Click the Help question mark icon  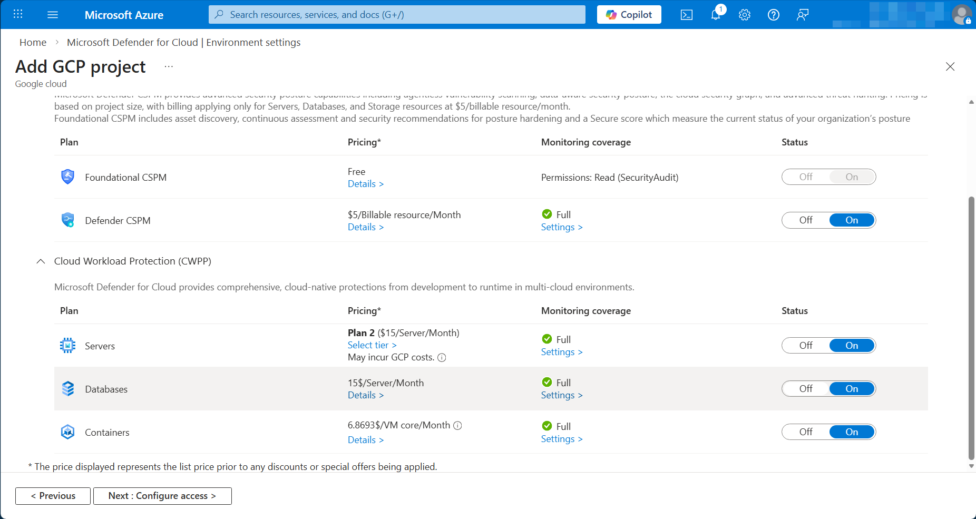click(x=773, y=15)
